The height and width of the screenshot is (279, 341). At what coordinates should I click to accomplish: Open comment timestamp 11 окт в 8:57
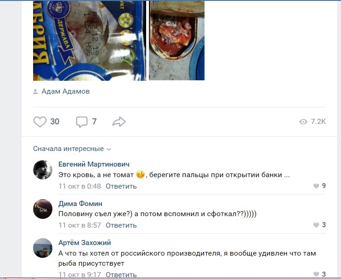(x=80, y=225)
